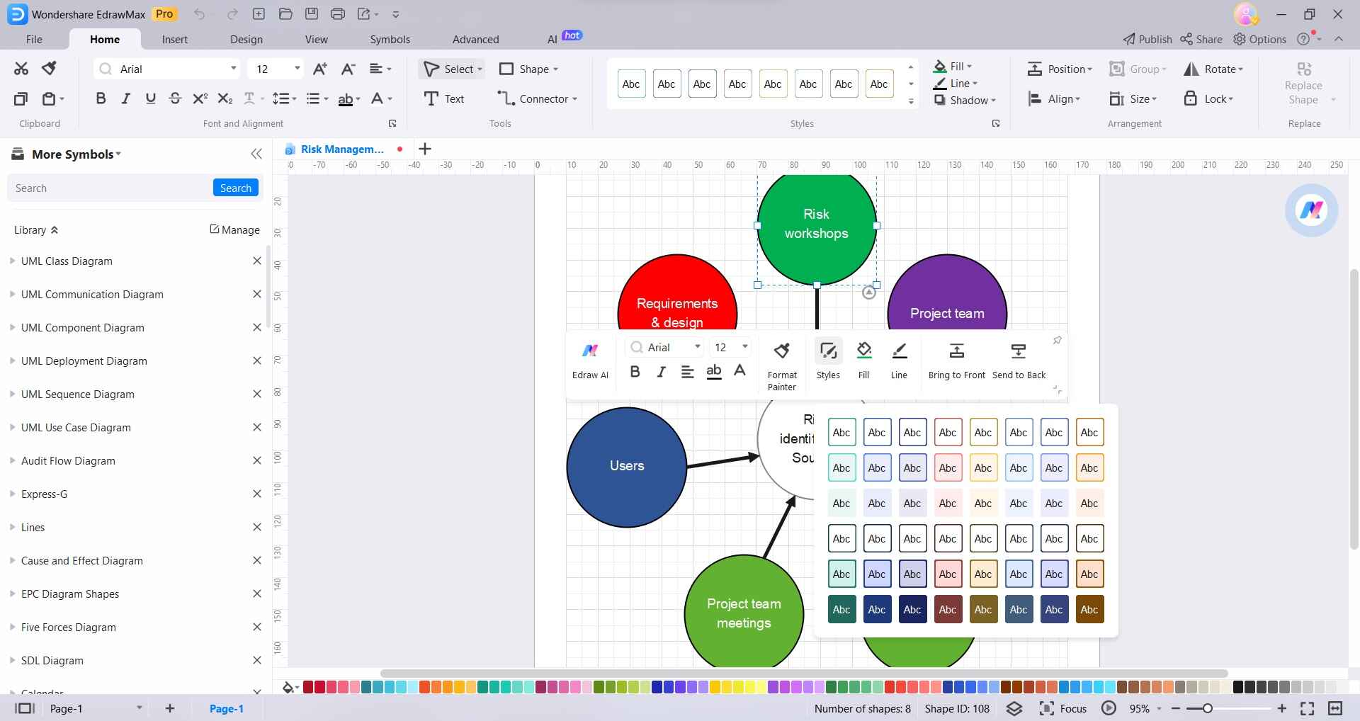Click the fit-to-page icon in status bar

(x=1308, y=708)
